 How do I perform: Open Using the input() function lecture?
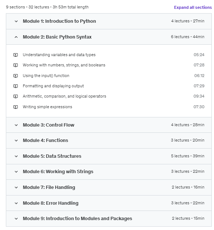coord(46,76)
